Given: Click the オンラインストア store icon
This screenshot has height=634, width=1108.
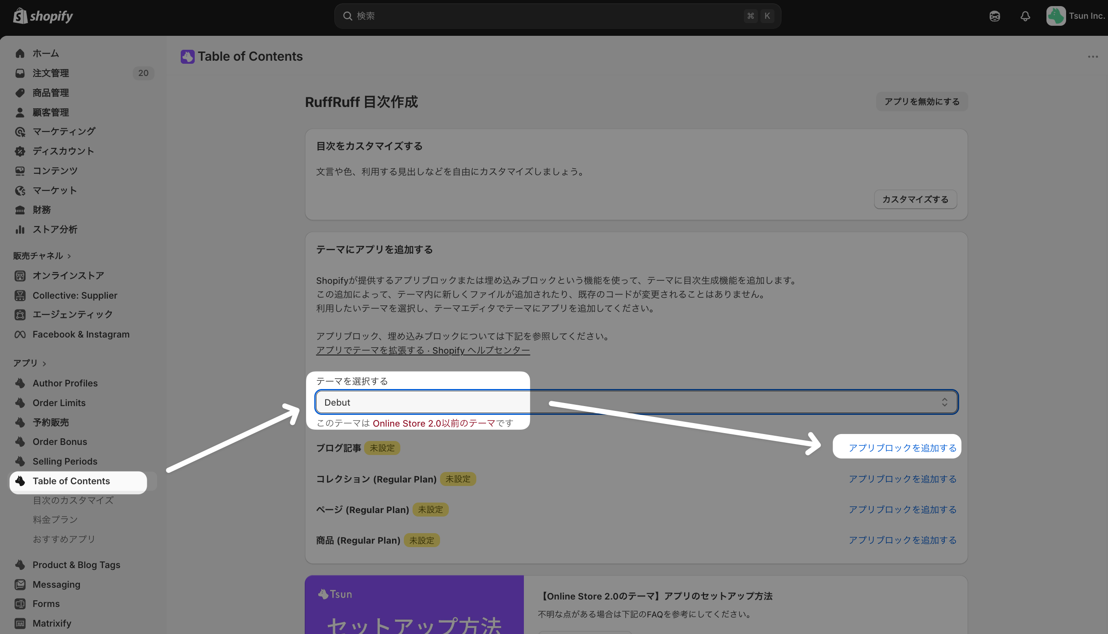Looking at the screenshot, I should pyautogui.click(x=20, y=276).
